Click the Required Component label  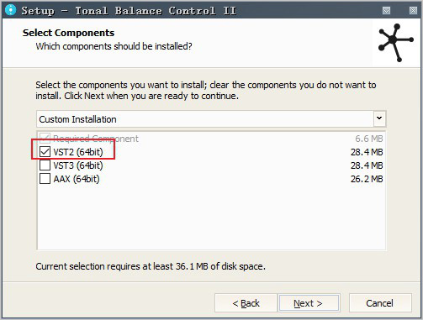(x=96, y=139)
